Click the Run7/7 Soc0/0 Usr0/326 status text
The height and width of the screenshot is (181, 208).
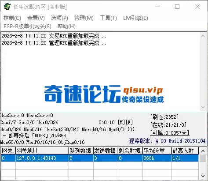[x=29, y=122]
